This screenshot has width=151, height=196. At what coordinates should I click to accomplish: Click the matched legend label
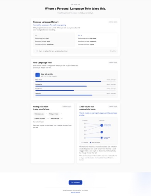[x=86, y=143]
